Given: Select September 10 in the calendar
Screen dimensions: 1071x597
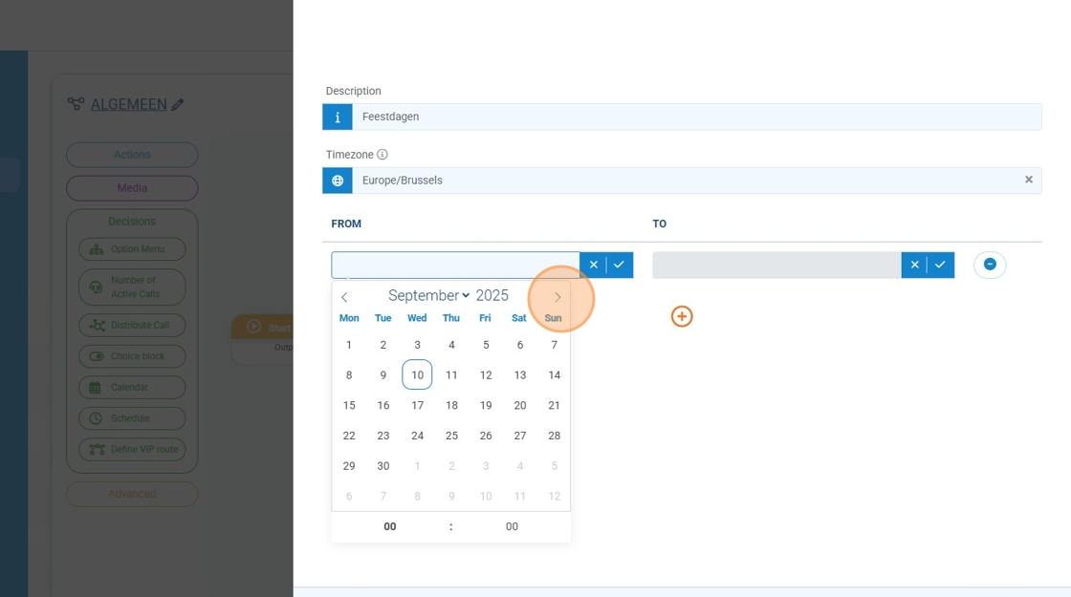Looking at the screenshot, I should [417, 375].
